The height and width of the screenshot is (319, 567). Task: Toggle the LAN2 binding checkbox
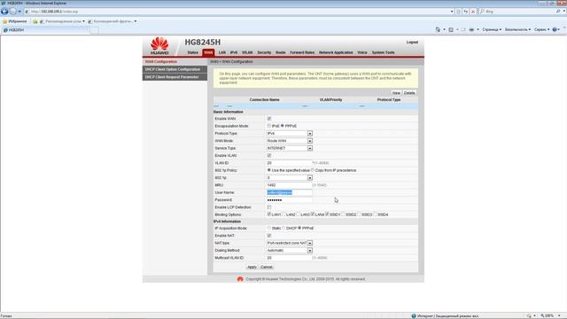(x=283, y=214)
